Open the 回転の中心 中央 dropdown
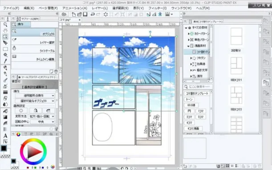Viewport: 272px width, 170px height. click(42, 122)
